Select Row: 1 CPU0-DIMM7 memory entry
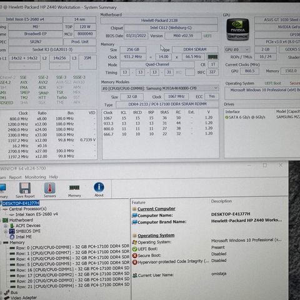300x300 pixels. tap(72, 253)
